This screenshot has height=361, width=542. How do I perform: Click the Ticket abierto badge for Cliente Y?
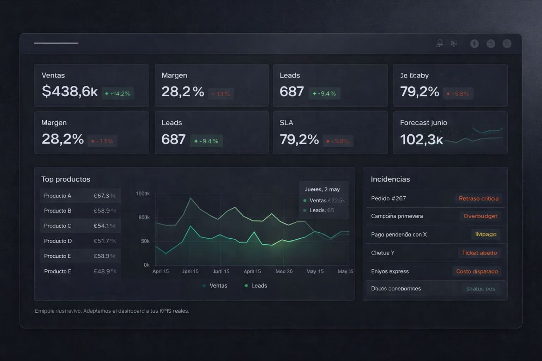coord(479,253)
